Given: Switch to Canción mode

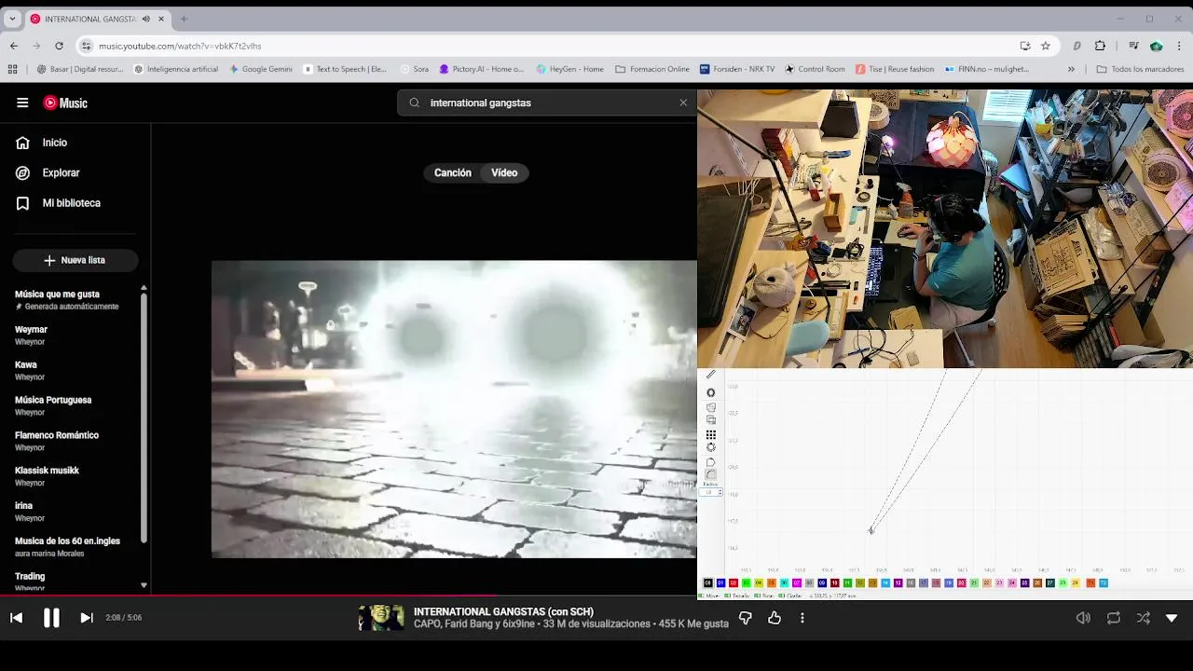Looking at the screenshot, I should 452,172.
